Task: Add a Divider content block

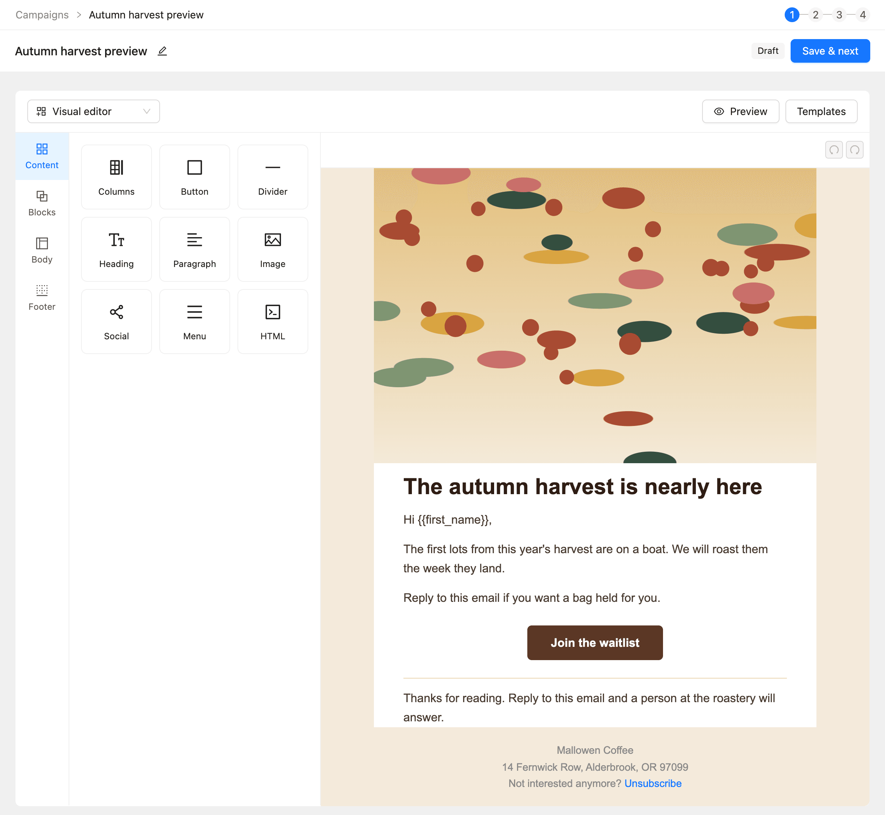Action: (273, 177)
